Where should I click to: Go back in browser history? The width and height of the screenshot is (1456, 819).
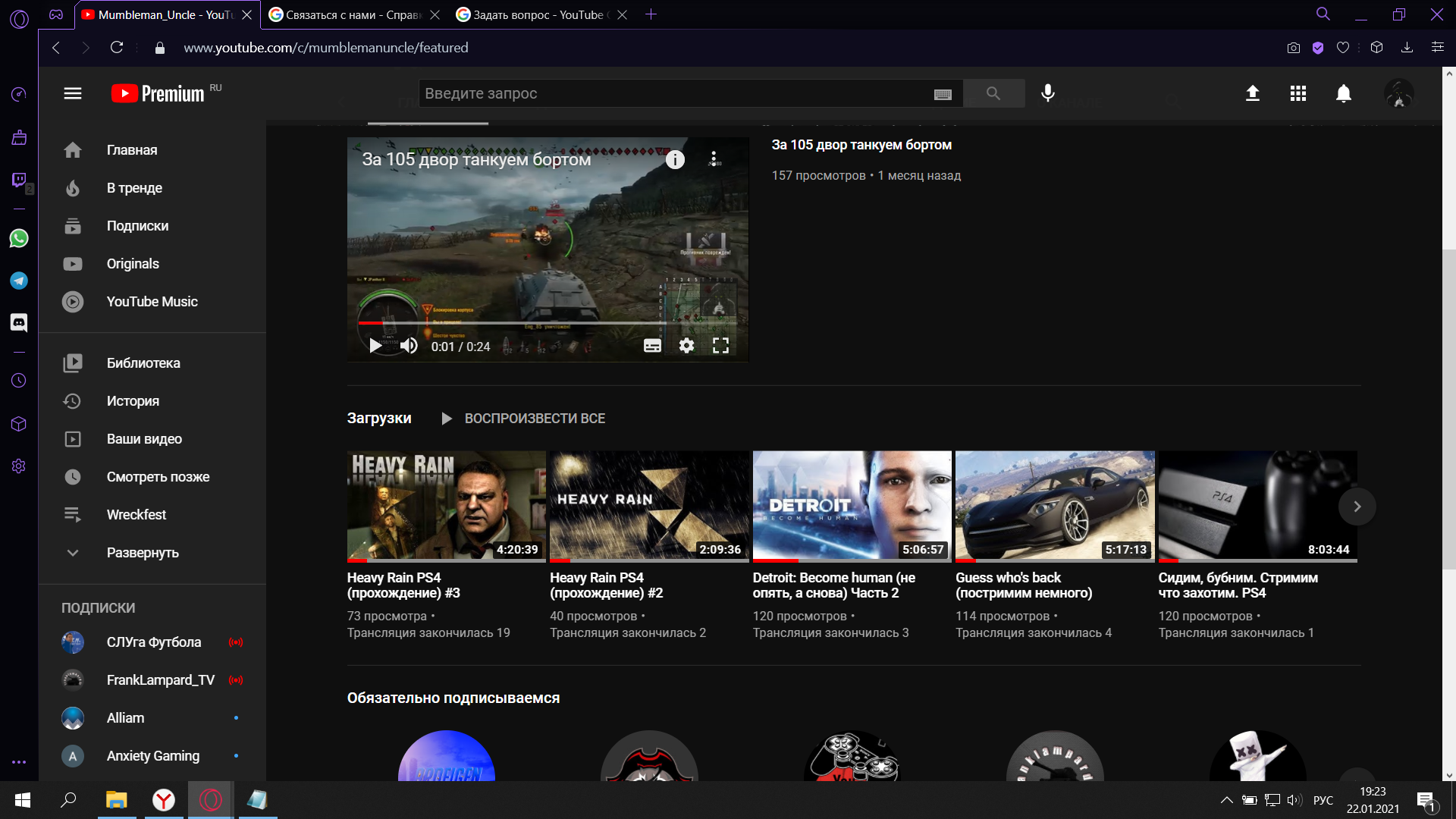(56, 47)
